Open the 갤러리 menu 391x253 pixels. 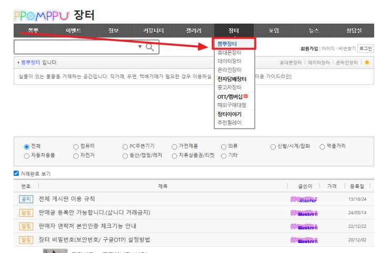[x=194, y=30]
